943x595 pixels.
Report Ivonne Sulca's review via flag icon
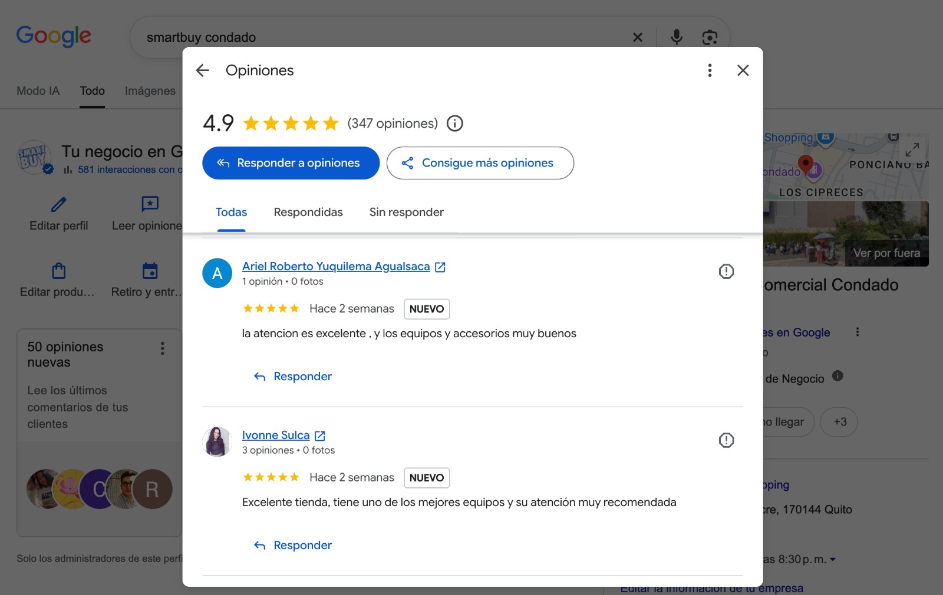pyautogui.click(x=726, y=440)
